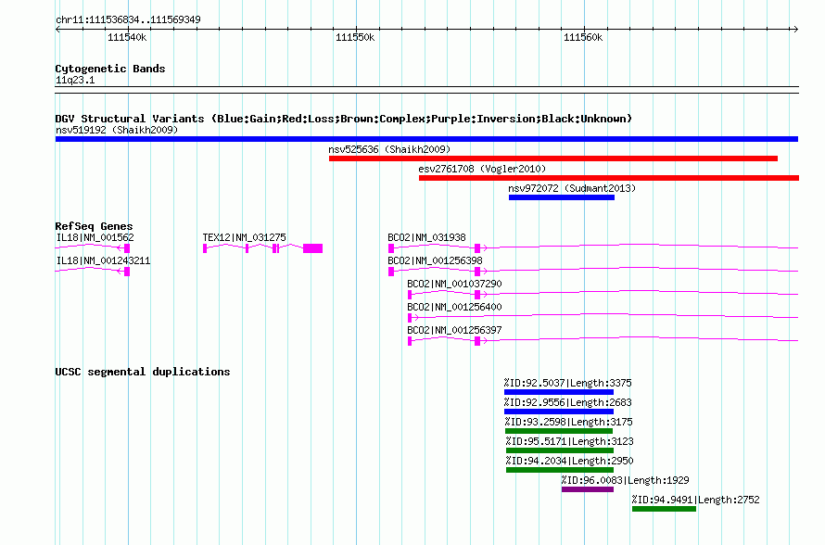This screenshot has height=545, width=825.
Task: Select the large last exon of TEX12
Action: coord(313,248)
